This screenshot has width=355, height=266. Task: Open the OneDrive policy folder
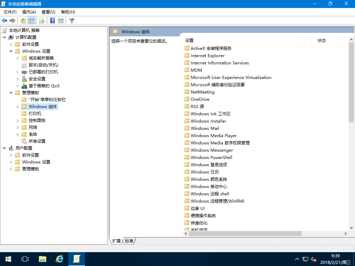click(200, 99)
